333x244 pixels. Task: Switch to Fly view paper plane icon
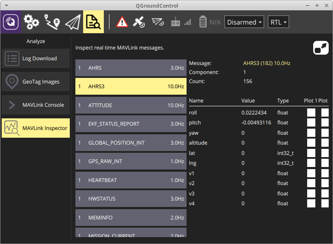coord(73,22)
